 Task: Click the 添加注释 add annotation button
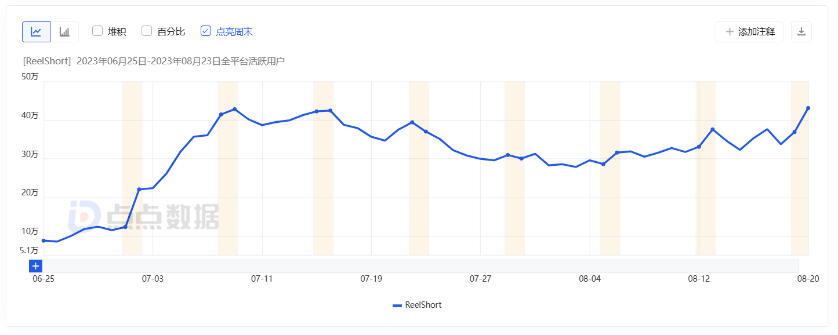click(749, 32)
